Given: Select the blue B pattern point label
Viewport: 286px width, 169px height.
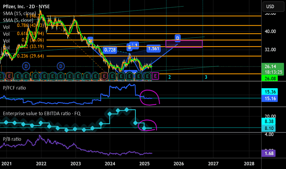Looking at the screenshot, I should click(x=129, y=48).
